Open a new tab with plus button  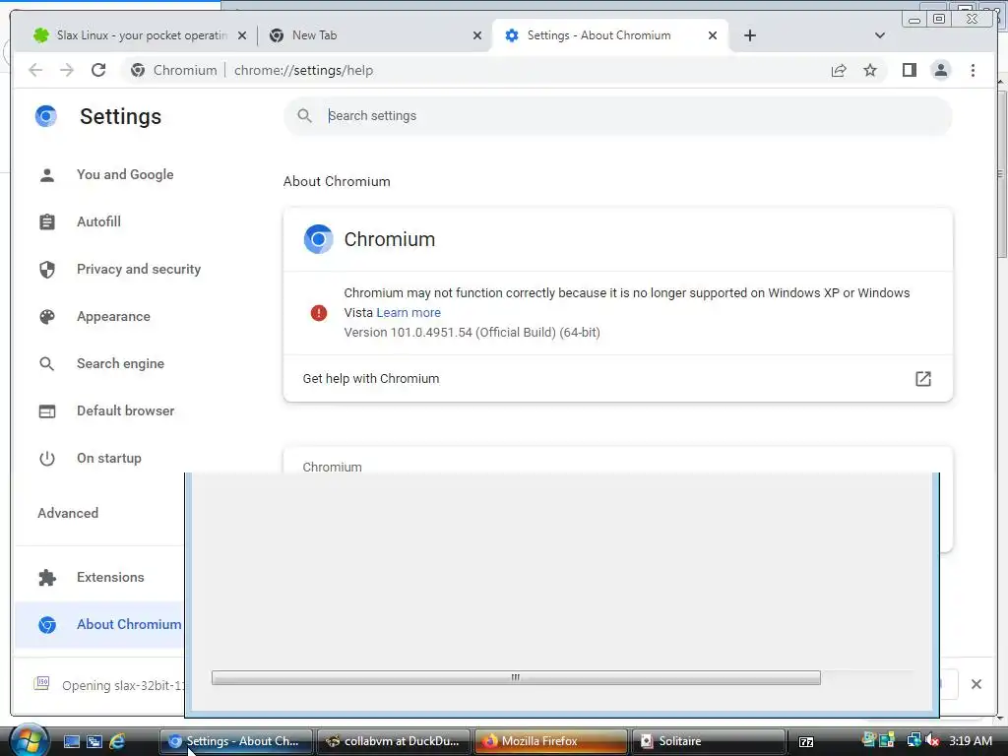[x=749, y=35]
